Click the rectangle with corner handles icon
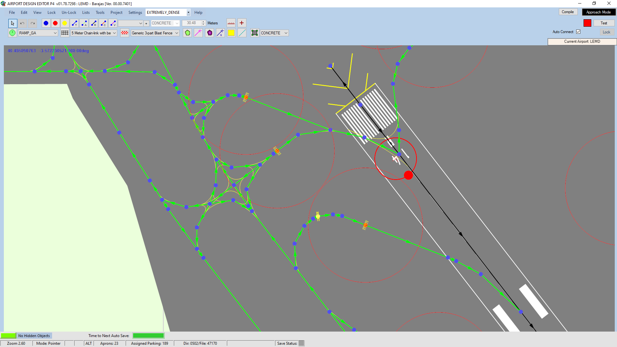This screenshot has width=617, height=347. [255, 33]
